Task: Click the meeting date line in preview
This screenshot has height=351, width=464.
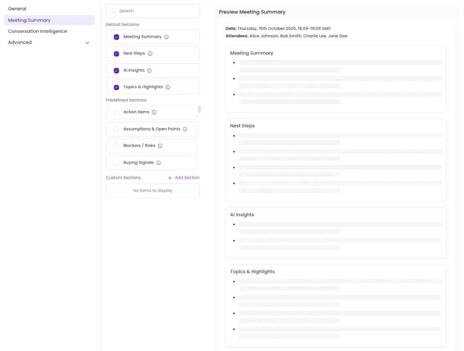Action: (278, 28)
